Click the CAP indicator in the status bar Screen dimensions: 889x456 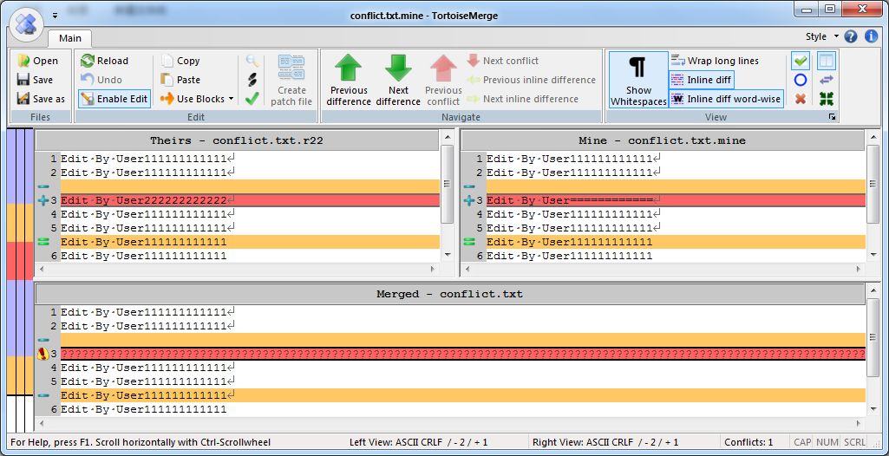pyautogui.click(x=801, y=442)
